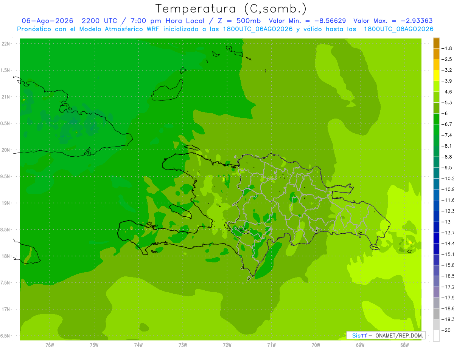Click the 'ONAMET/REP.DOM.' credit label
This screenshot has width=454, height=350.
[x=399, y=335]
